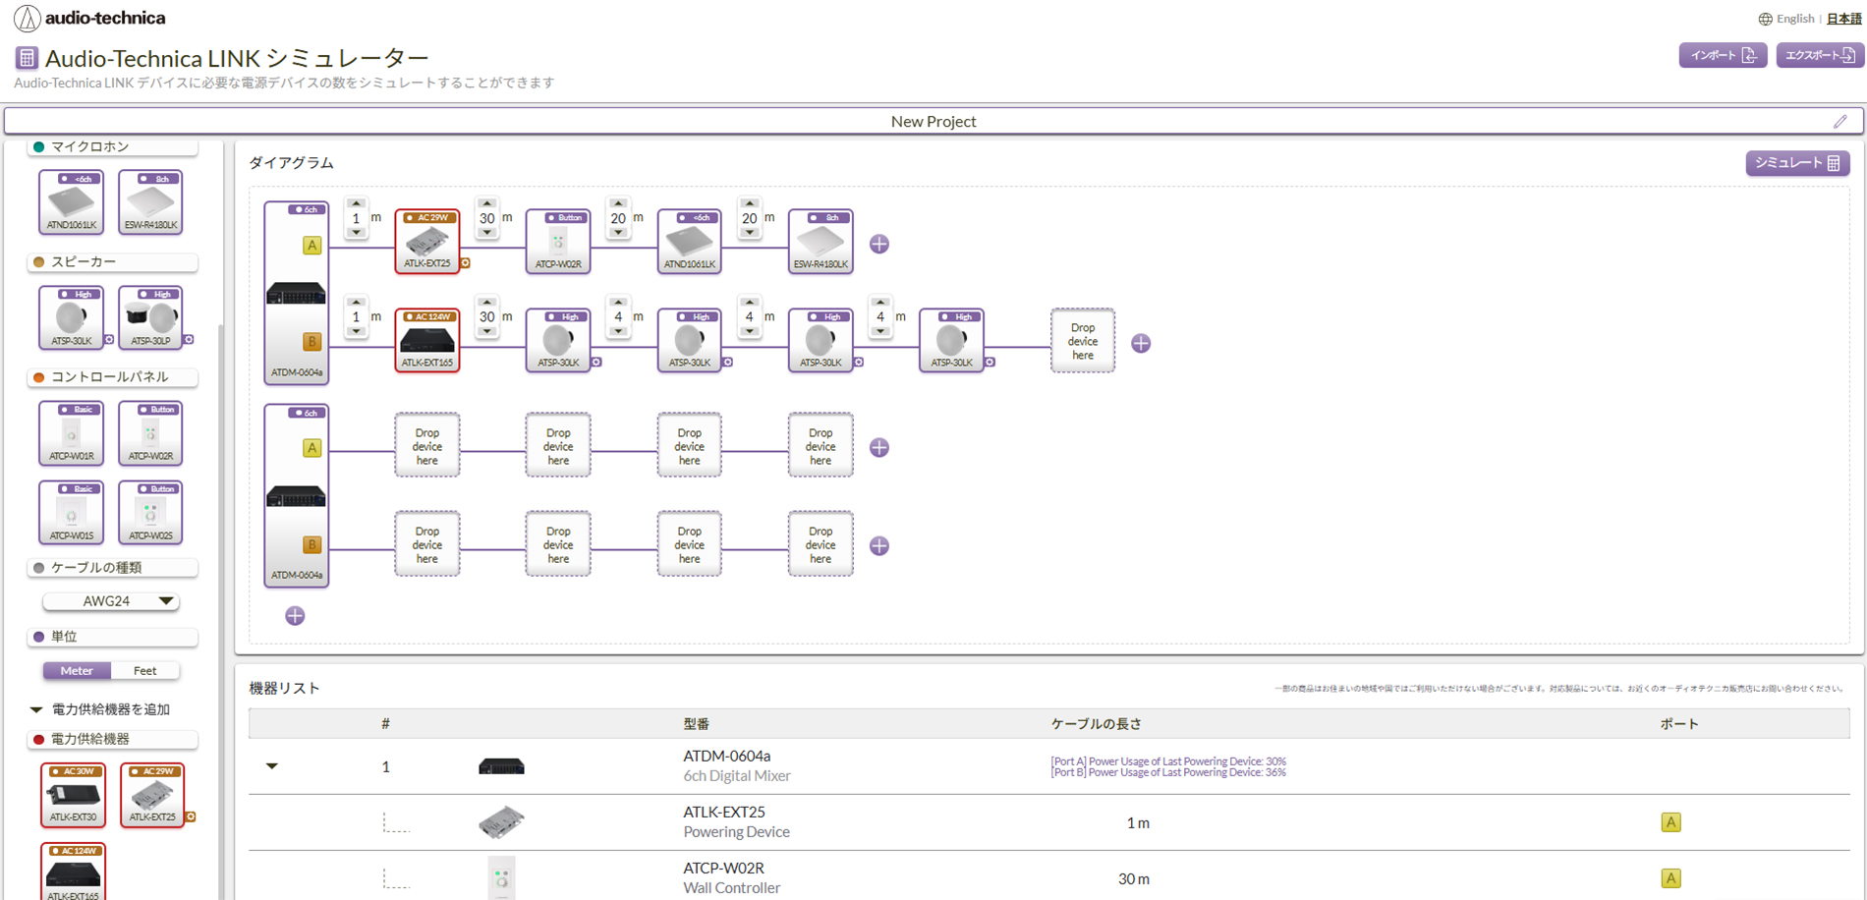1867x900 pixels.
Task: Choose the ATCP-W02S button controller
Action: [149, 512]
